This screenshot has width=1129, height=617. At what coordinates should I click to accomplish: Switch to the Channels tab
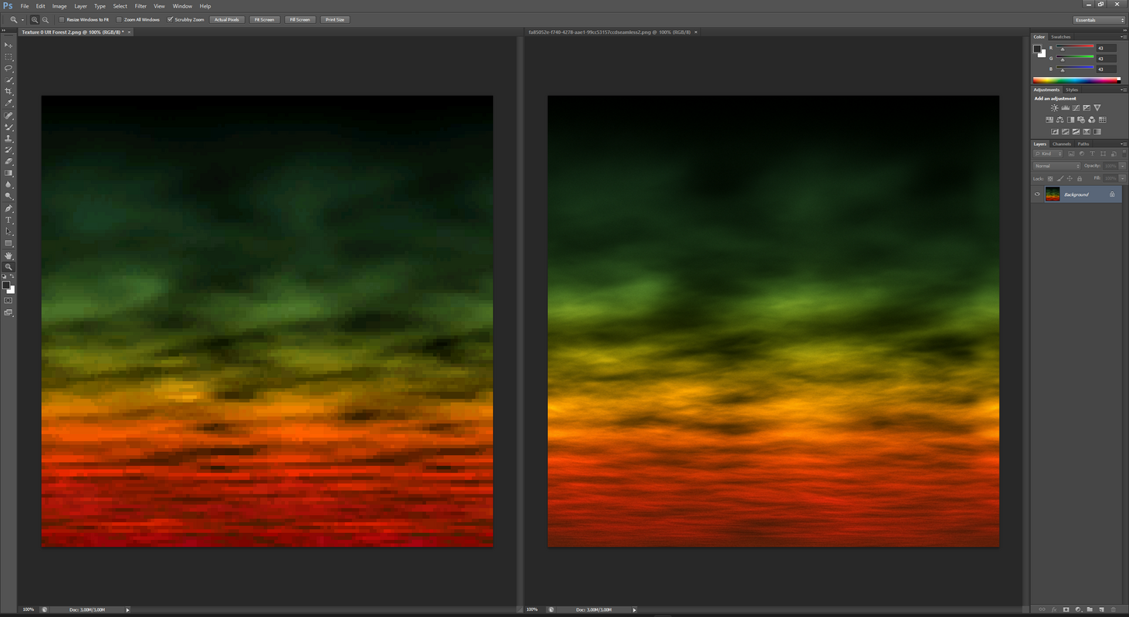pos(1063,144)
